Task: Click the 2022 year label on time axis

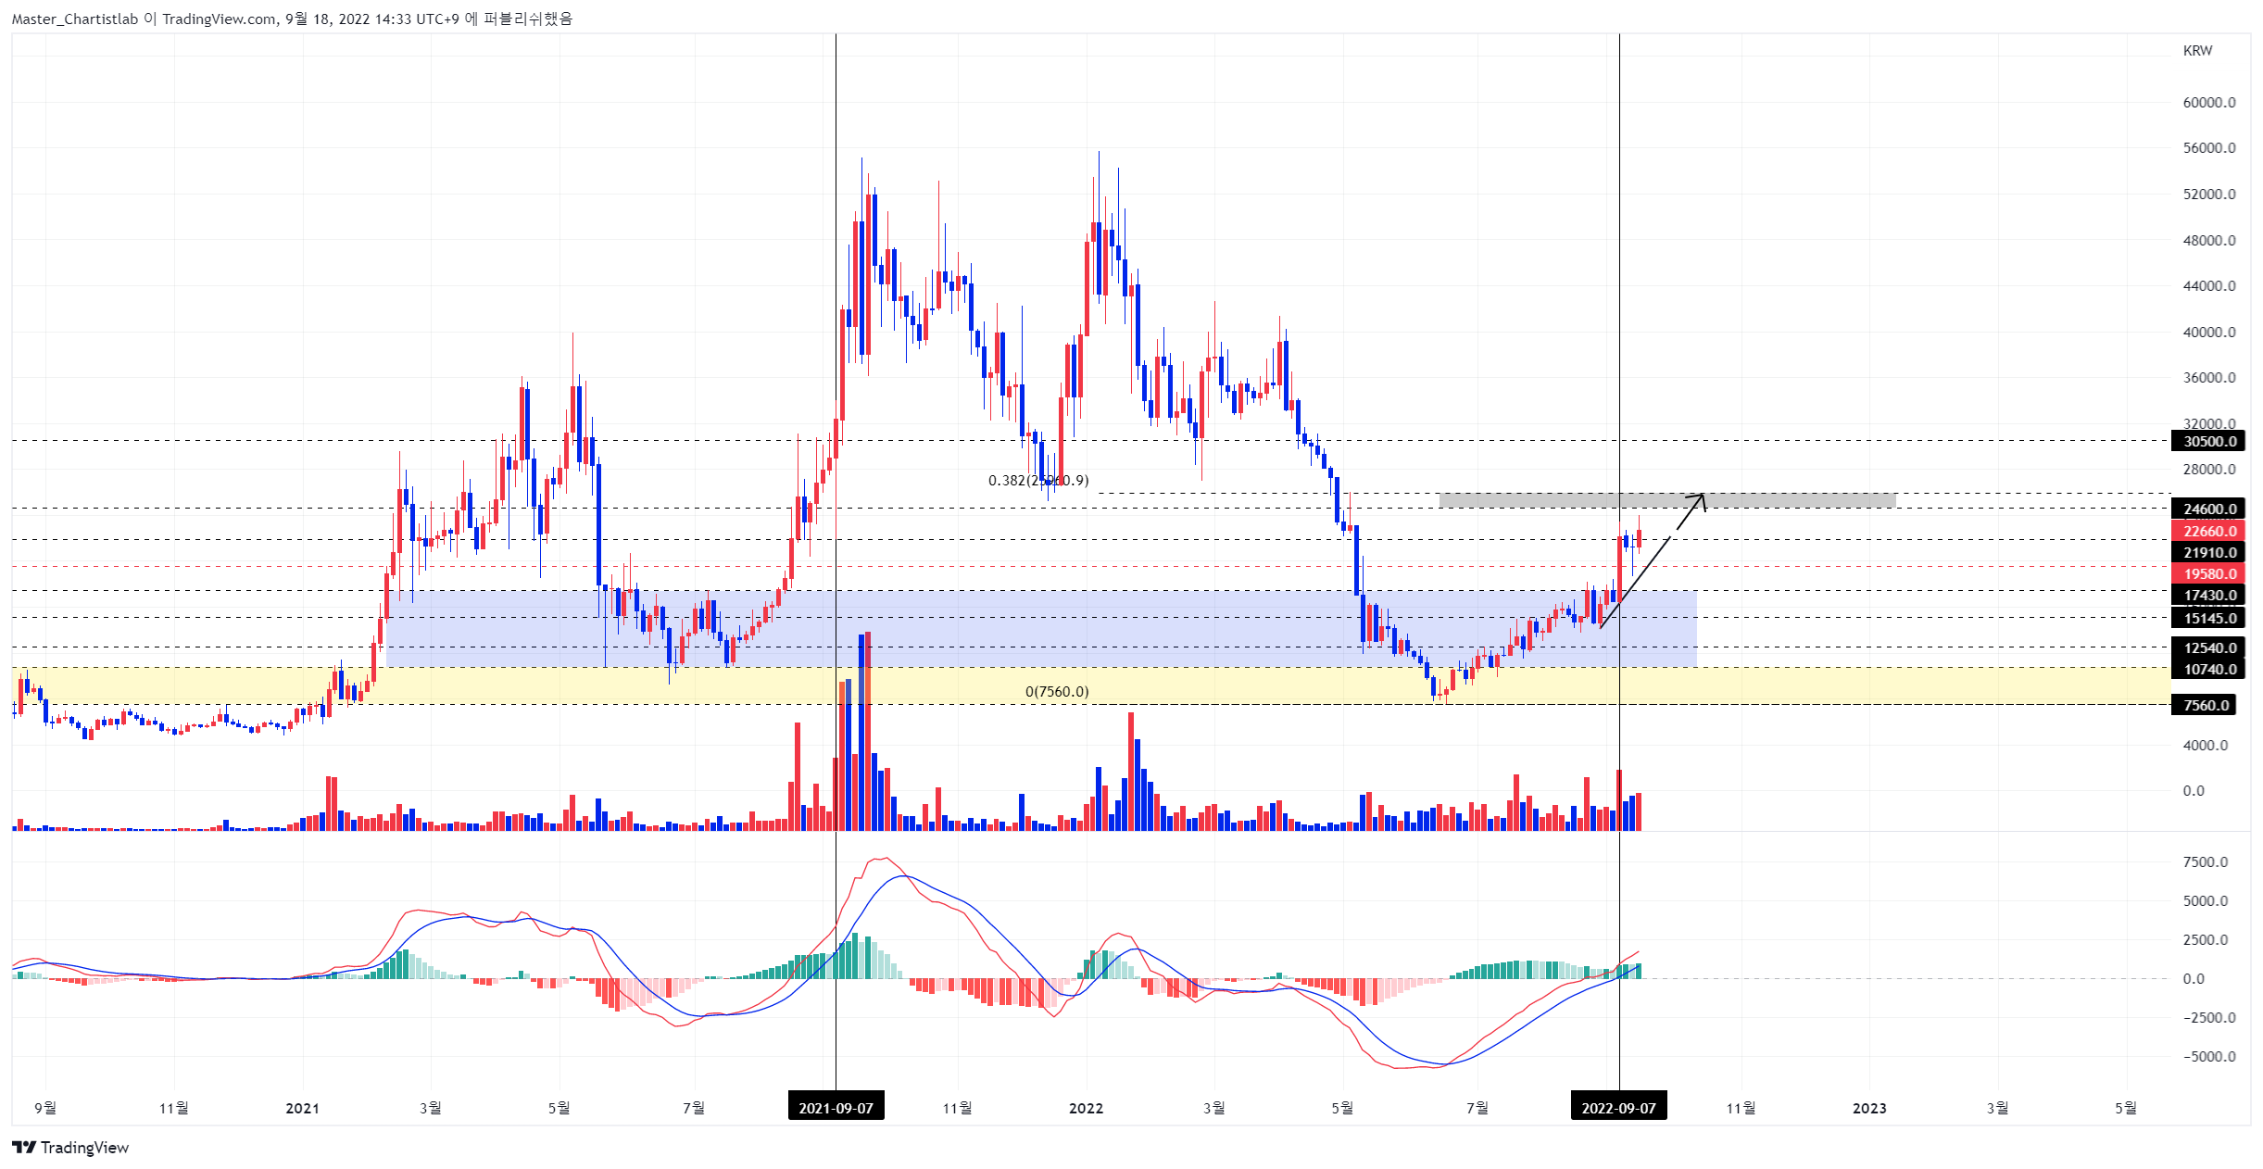Action: (1086, 1108)
